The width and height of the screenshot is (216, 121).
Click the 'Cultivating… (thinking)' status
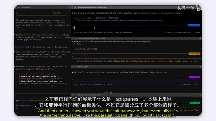tap(85, 49)
